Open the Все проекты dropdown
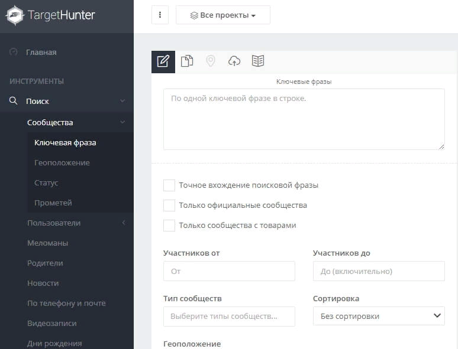458x349 pixels. point(223,15)
